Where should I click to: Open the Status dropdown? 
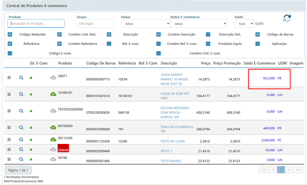coord(146,24)
